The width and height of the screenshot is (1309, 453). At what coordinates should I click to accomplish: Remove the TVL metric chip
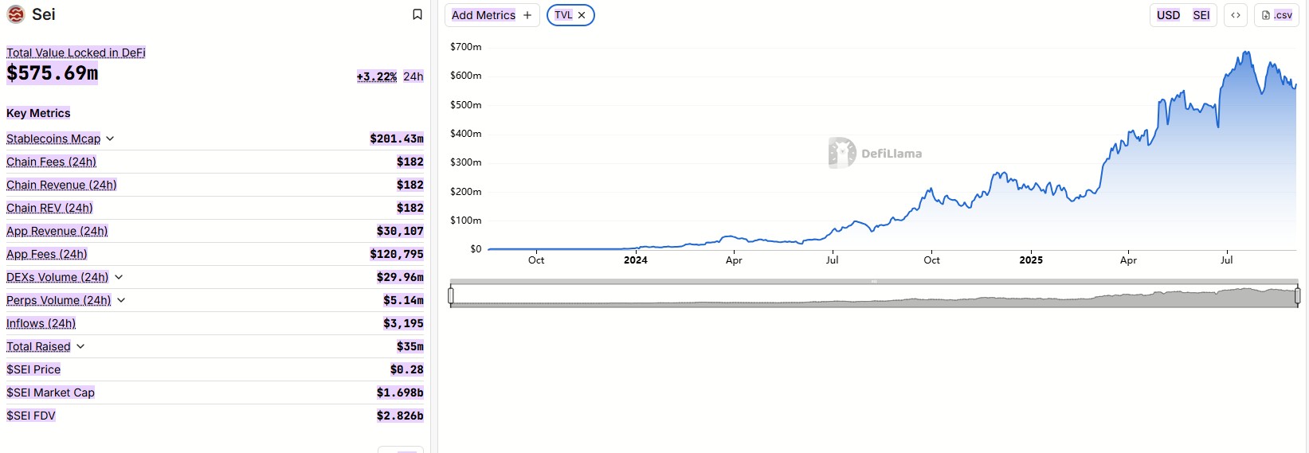pyautogui.click(x=582, y=15)
